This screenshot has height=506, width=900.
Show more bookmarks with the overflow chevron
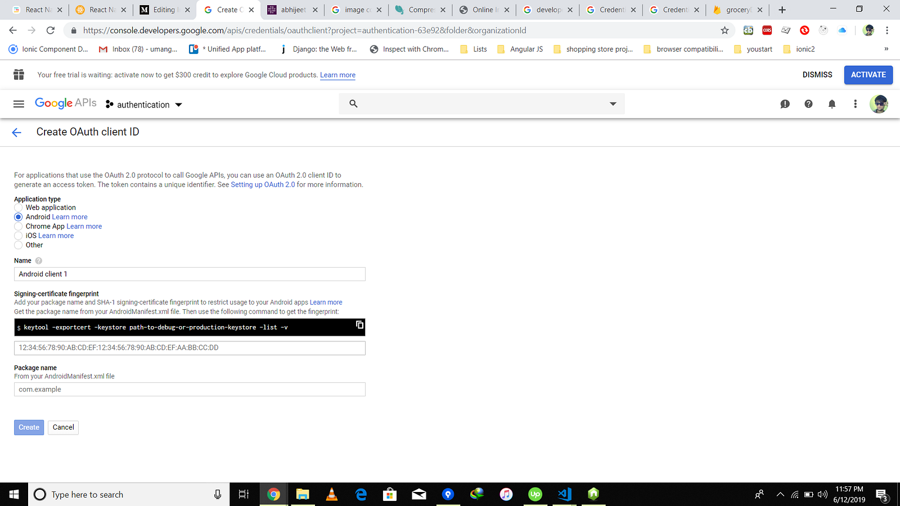coord(886,49)
